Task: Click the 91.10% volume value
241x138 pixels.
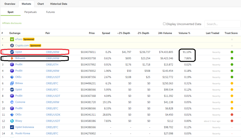Action: coord(187,52)
